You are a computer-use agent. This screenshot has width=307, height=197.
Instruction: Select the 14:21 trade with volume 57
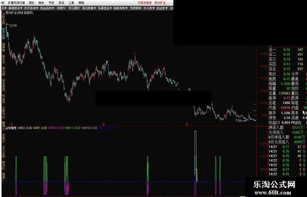(x=287, y=147)
